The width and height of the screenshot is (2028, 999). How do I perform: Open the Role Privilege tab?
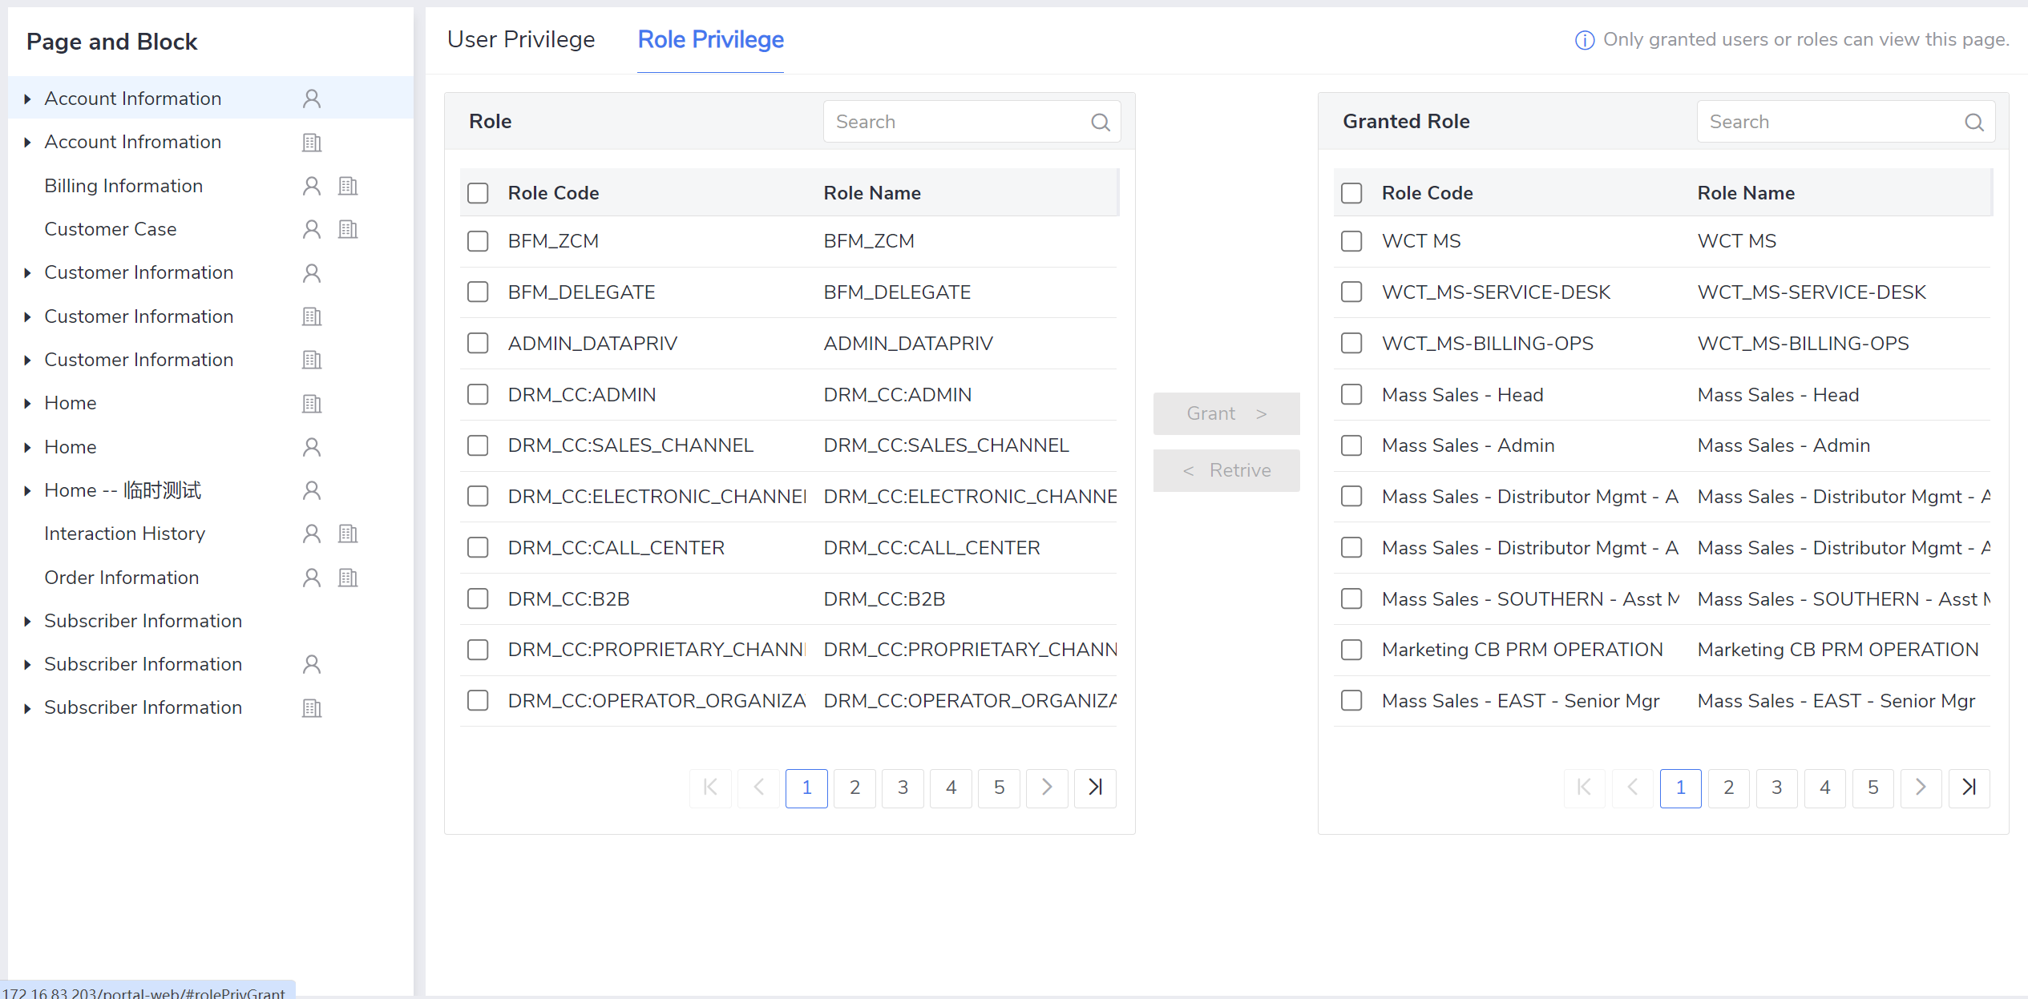710,39
